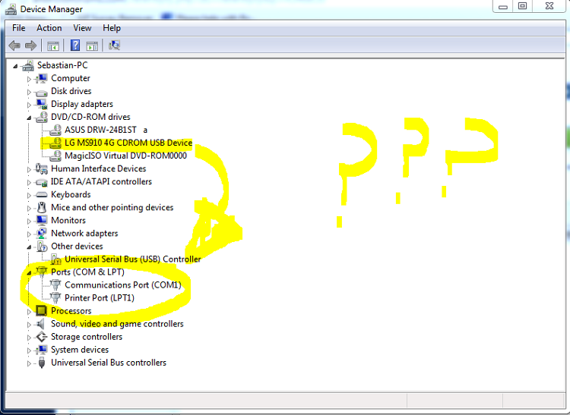570x415 pixels.
Task: Click the unknown device warning icon under Other devices
Action: coord(55,259)
